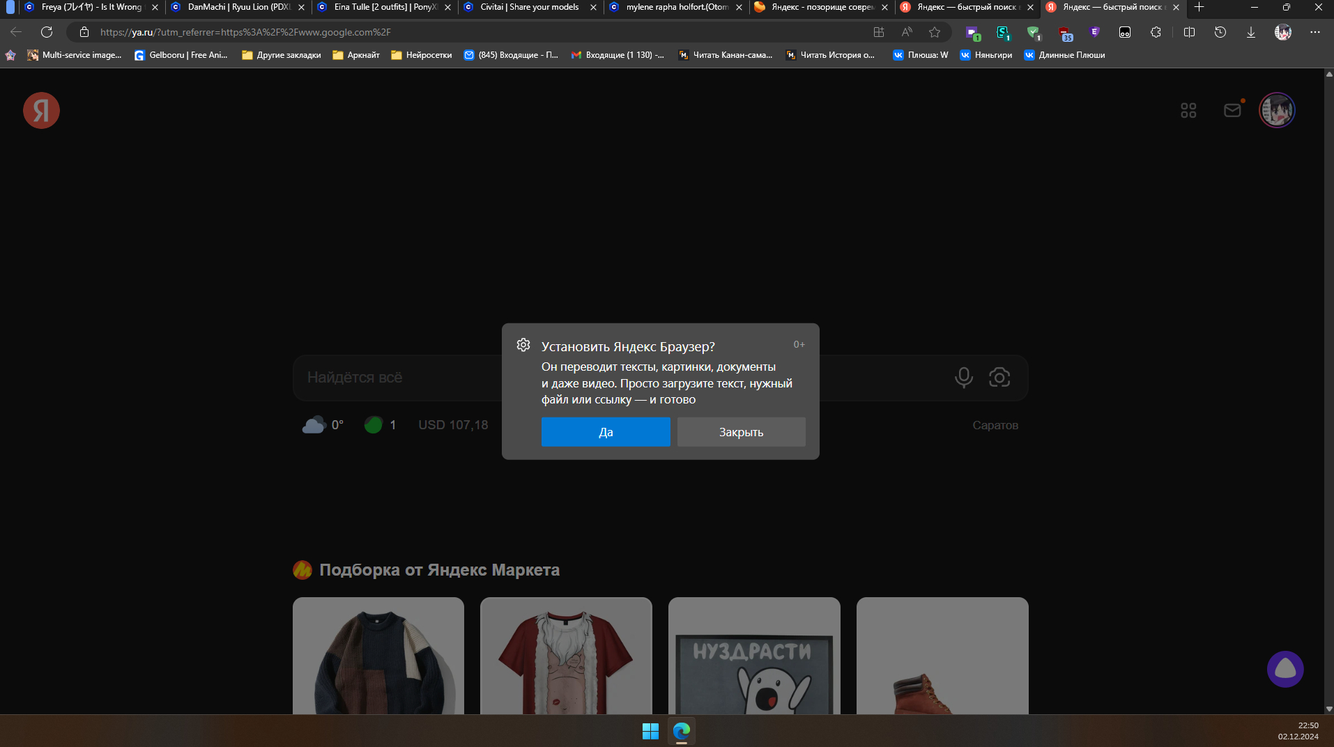This screenshot has height=747, width=1334.
Task: Close the Freya tab
Action: click(155, 7)
